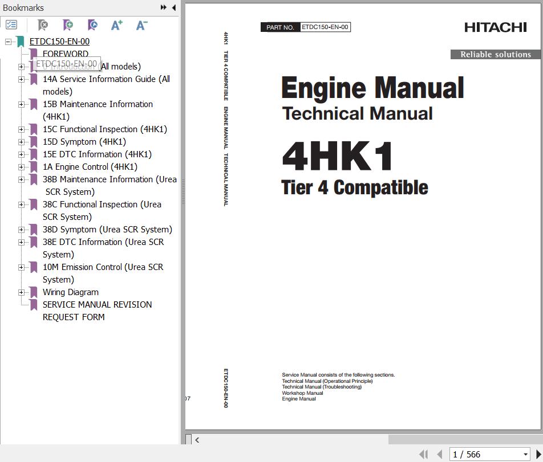Click the teal bookmark icon of ETDC150-EN-00
543x462 pixels.
point(21,42)
